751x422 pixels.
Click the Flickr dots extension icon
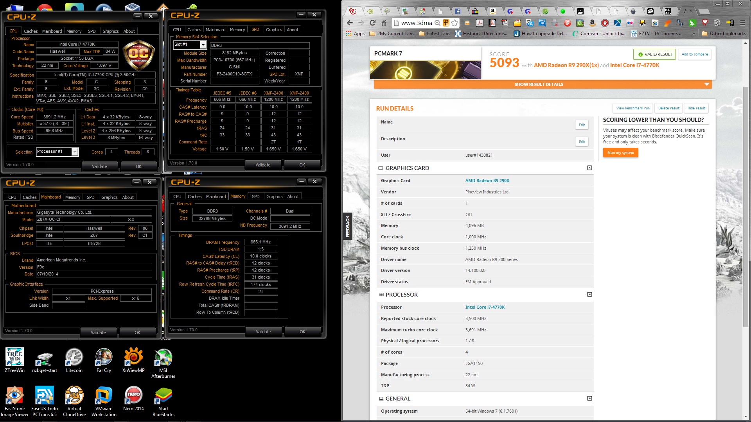tap(630, 23)
